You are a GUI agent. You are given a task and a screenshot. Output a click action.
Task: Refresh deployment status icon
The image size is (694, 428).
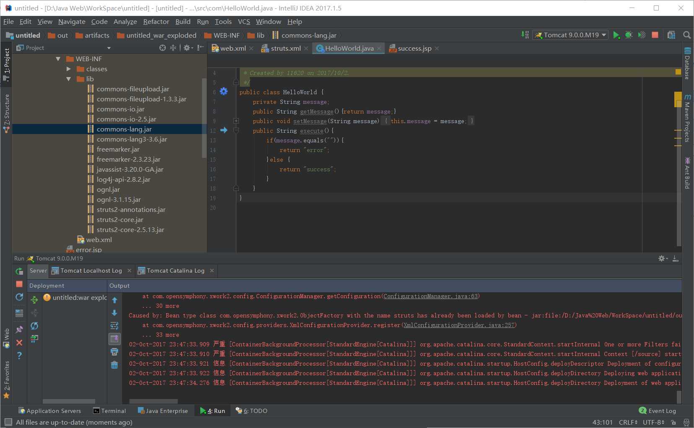(34, 326)
